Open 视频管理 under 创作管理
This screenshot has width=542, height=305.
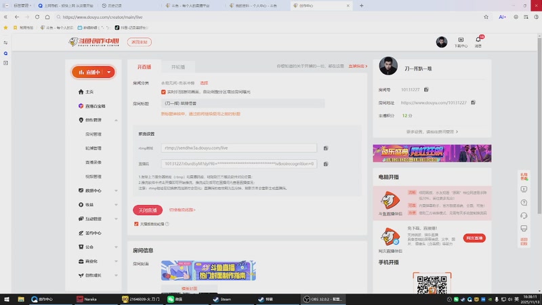click(93, 176)
